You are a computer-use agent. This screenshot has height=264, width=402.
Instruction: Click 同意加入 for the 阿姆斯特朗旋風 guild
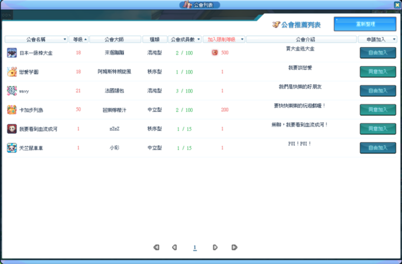pyautogui.click(x=378, y=72)
